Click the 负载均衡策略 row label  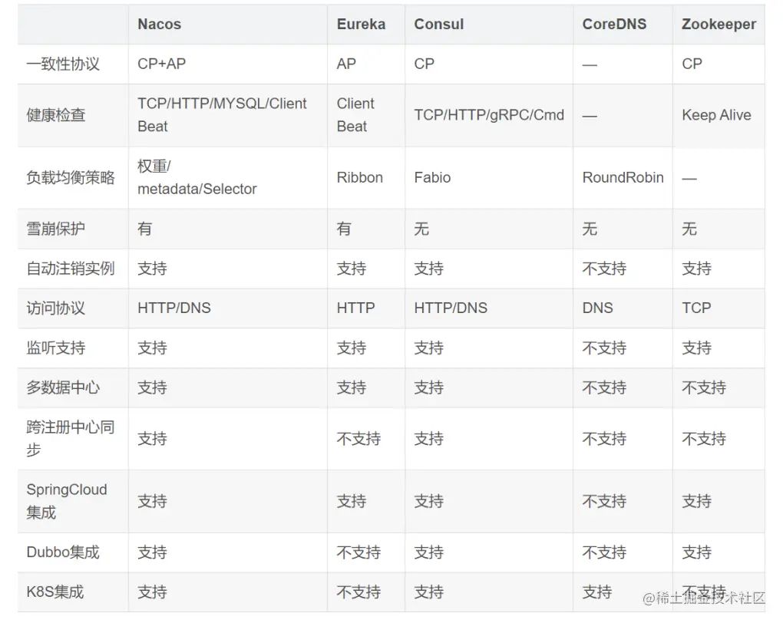click(x=71, y=177)
